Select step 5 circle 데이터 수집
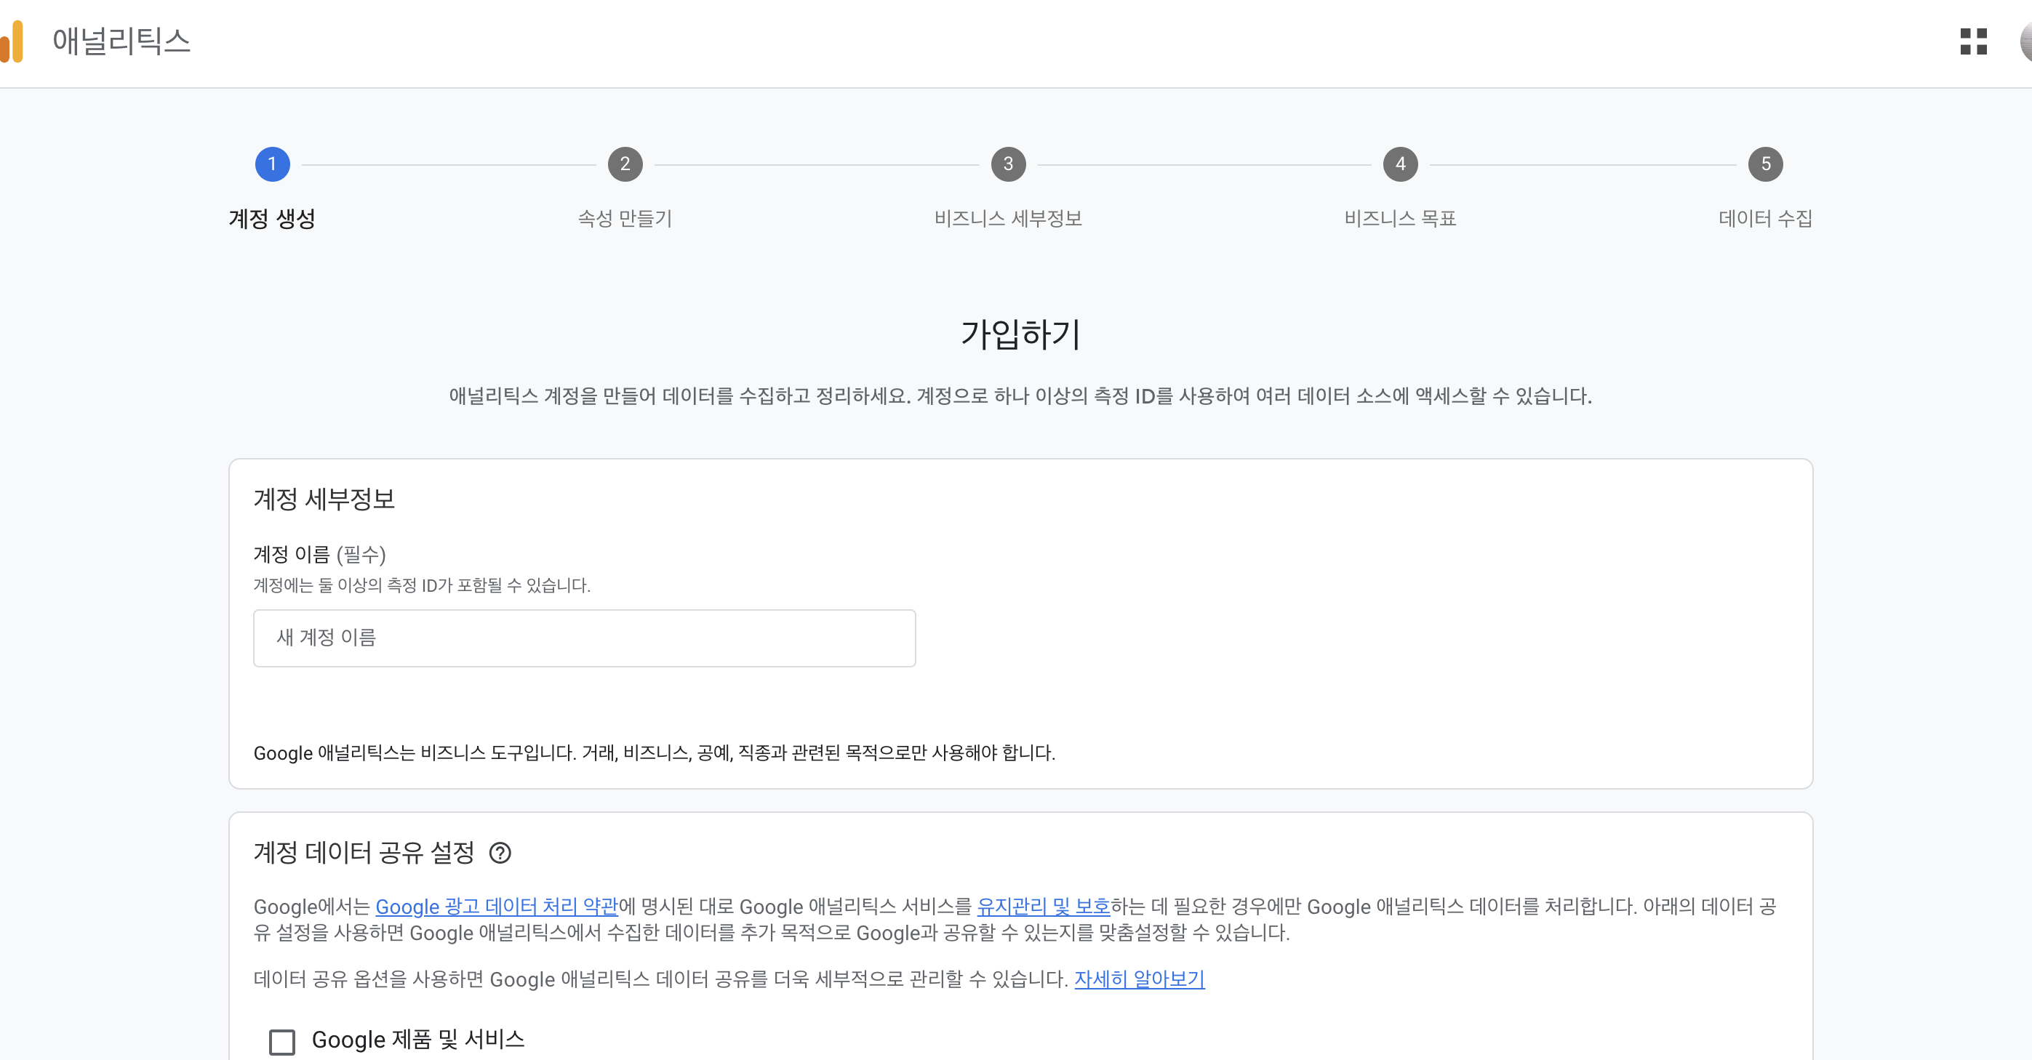Image resolution: width=2032 pixels, height=1060 pixels. [1765, 164]
